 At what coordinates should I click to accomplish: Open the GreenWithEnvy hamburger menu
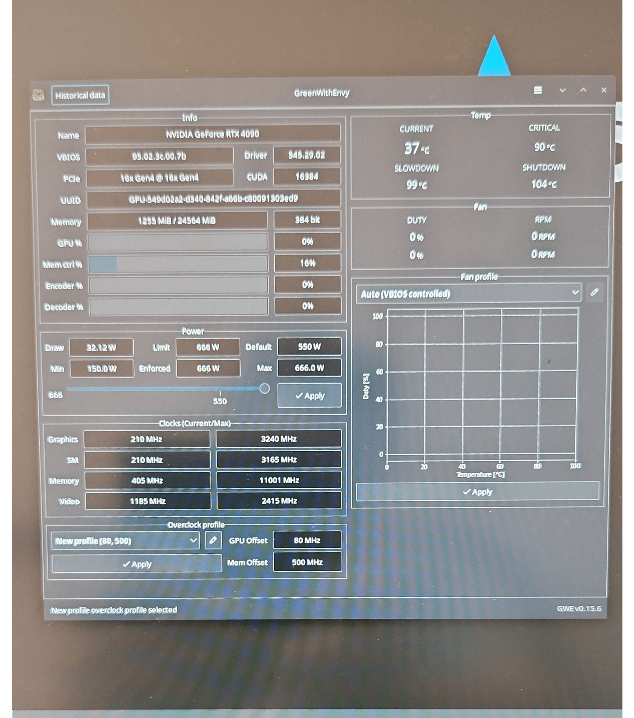(x=538, y=90)
